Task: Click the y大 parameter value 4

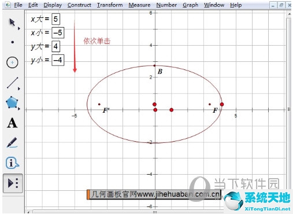Action: click(x=55, y=46)
